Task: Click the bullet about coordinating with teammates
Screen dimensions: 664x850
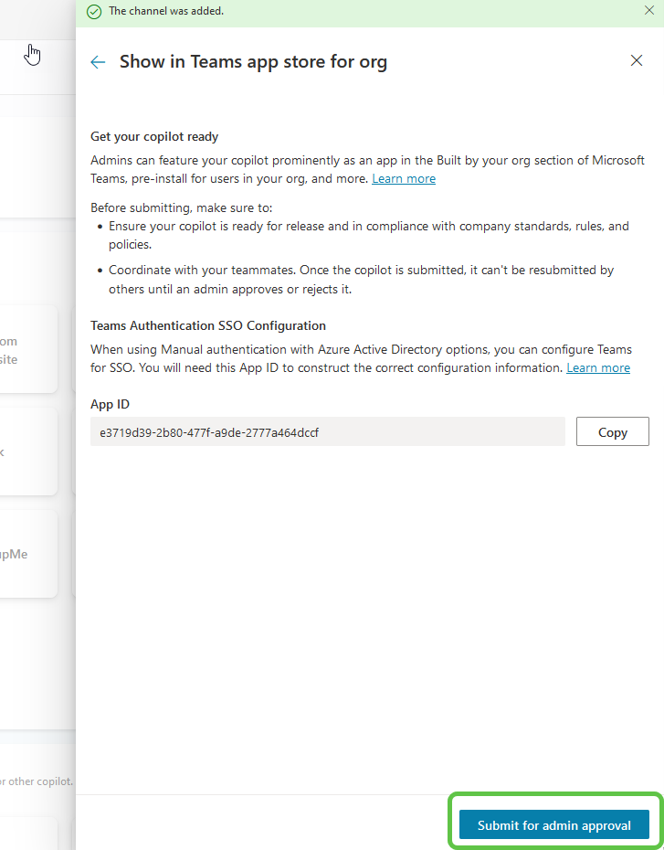Action: click(361, 279)
